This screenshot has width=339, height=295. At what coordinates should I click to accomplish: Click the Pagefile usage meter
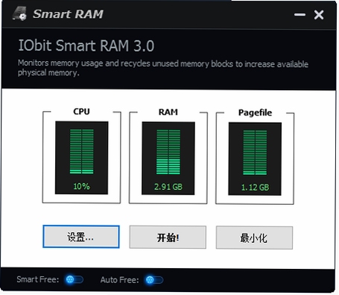point(255,159)
